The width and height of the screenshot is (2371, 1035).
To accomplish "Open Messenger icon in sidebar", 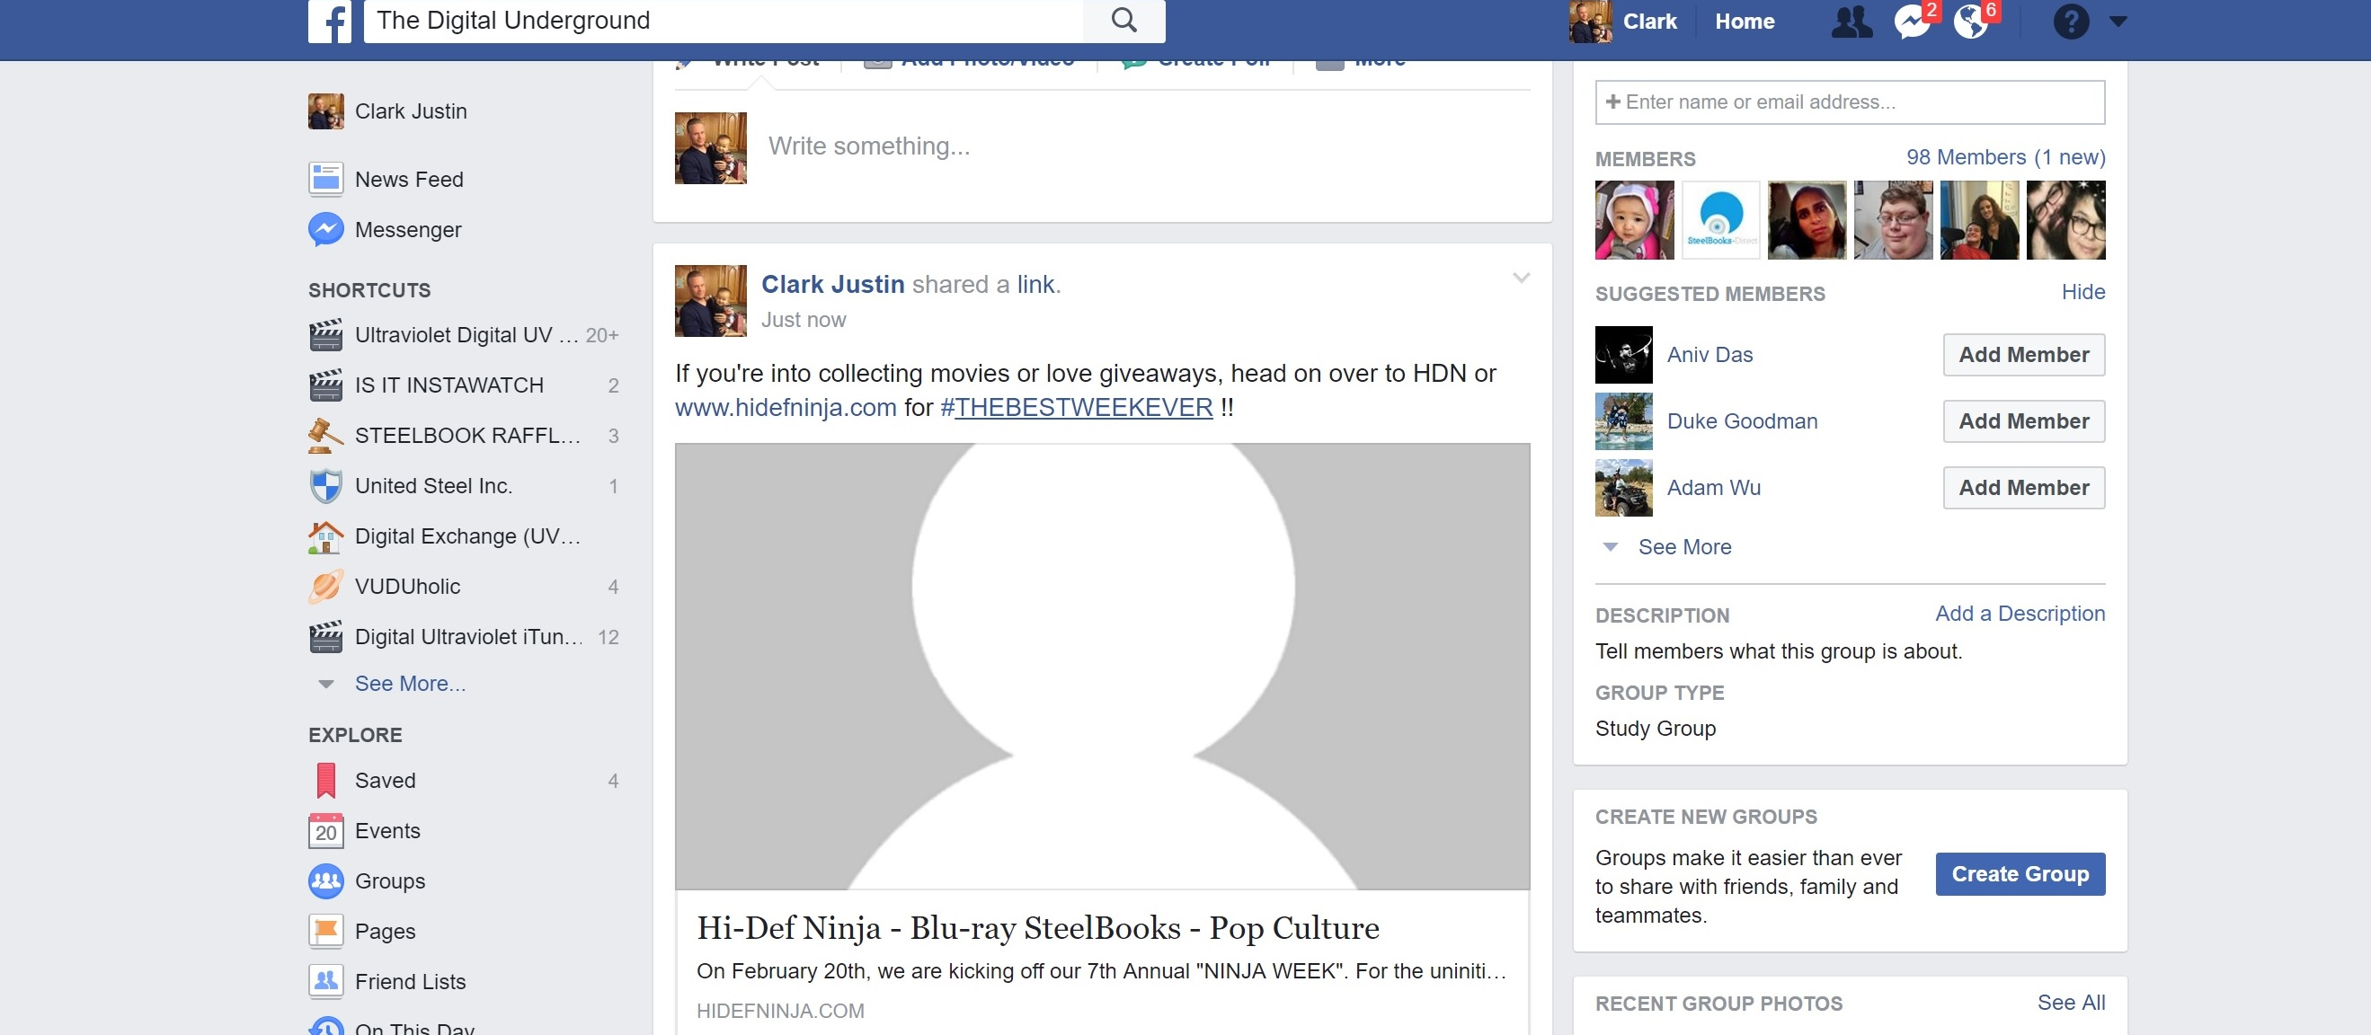I will coord(326,230).
